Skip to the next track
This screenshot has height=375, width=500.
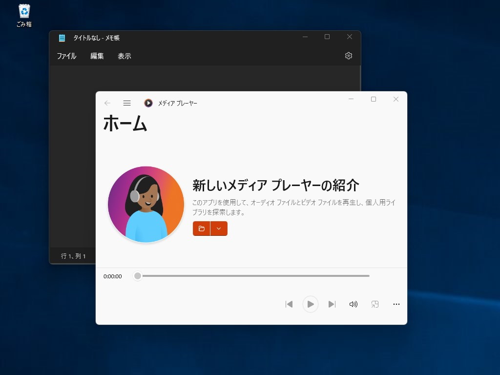pos(332,304)
